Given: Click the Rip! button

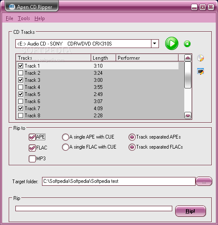Looking at the screenshot, I should (x=191, y=211).
